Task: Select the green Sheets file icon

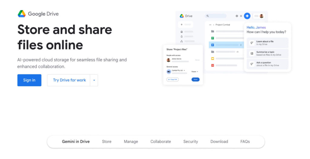Action: coord(213,38)
